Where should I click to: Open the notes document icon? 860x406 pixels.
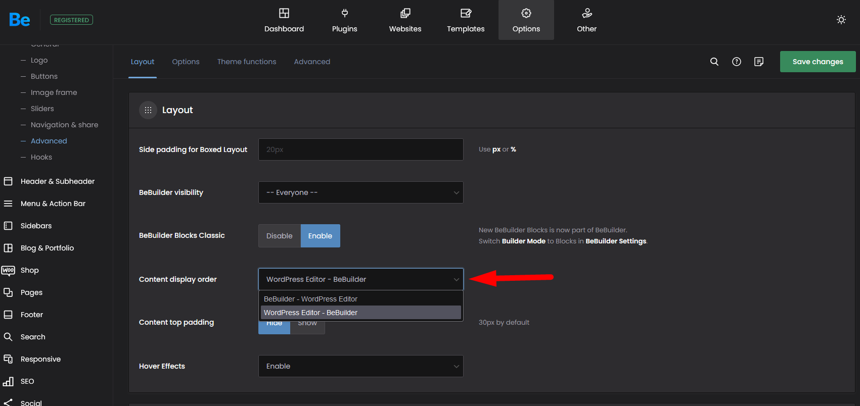(759, 62)
